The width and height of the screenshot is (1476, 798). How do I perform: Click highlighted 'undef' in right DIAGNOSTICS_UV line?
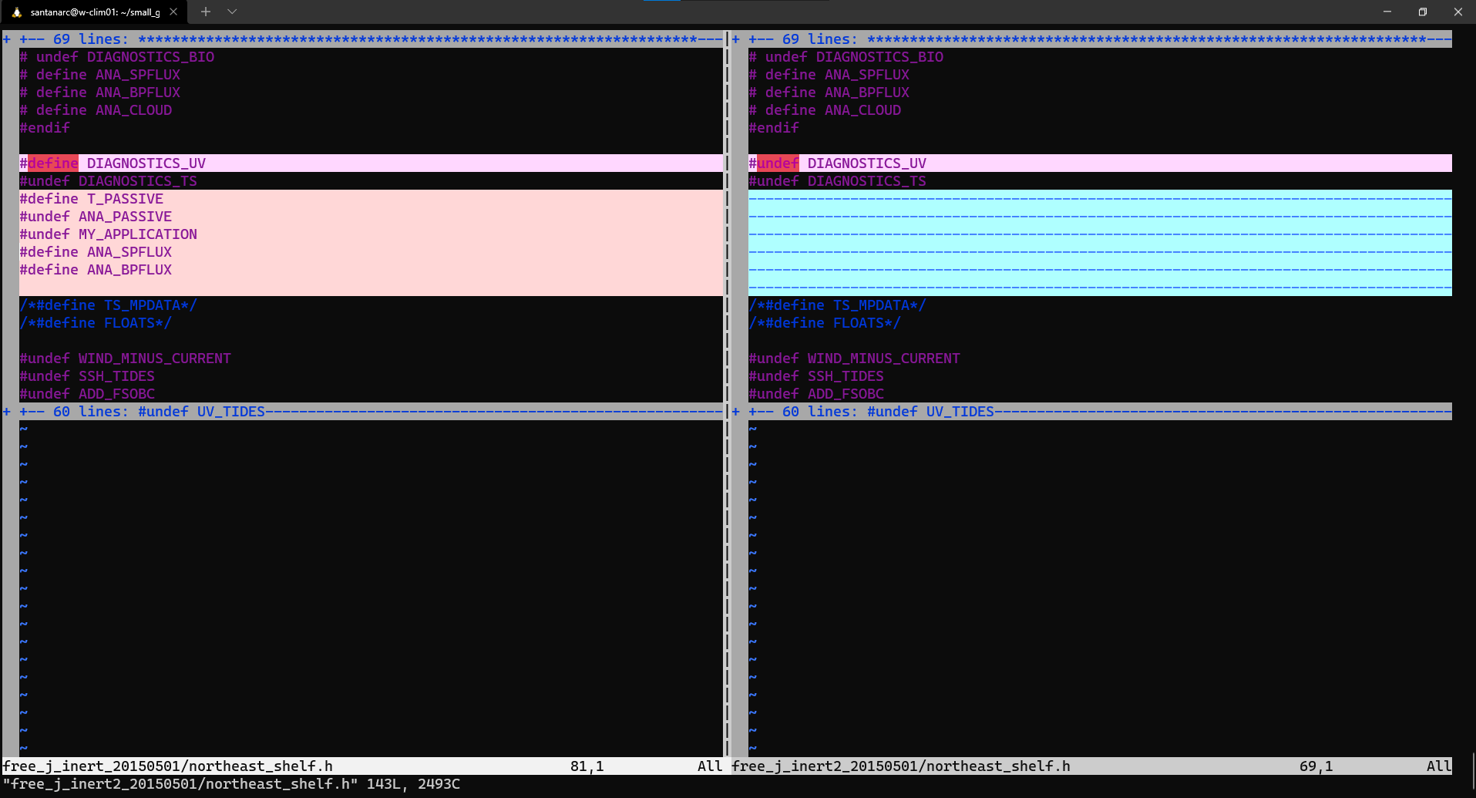(x=777, y=163)
